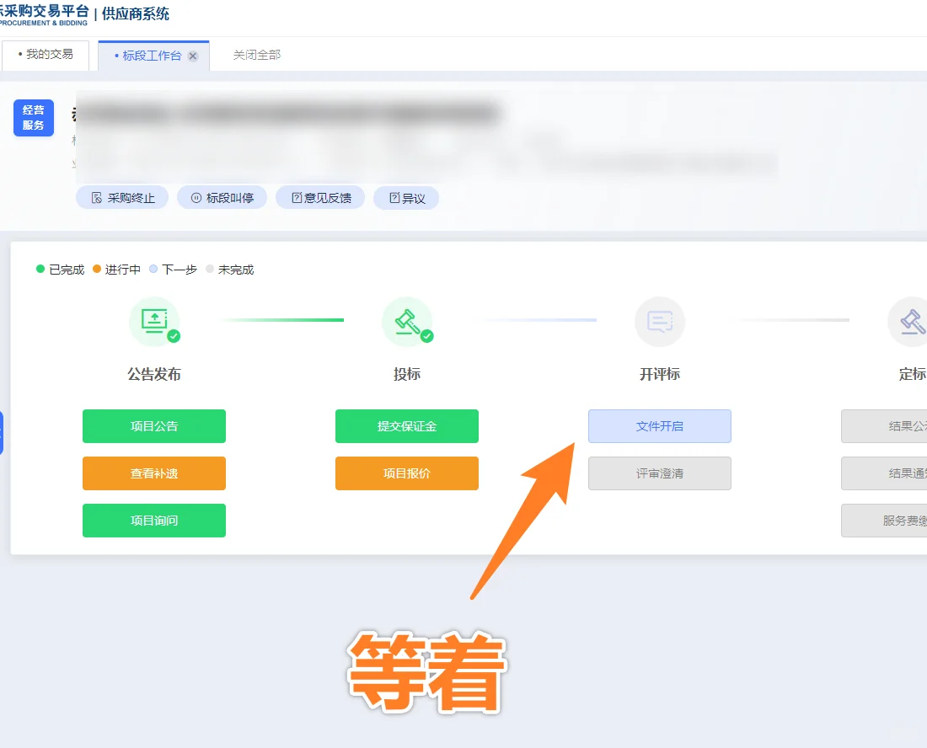Viewport: 927px width, 748px height.
Task: Select the 公告发布 announcement stage icon
Action: tap(154, 321)
